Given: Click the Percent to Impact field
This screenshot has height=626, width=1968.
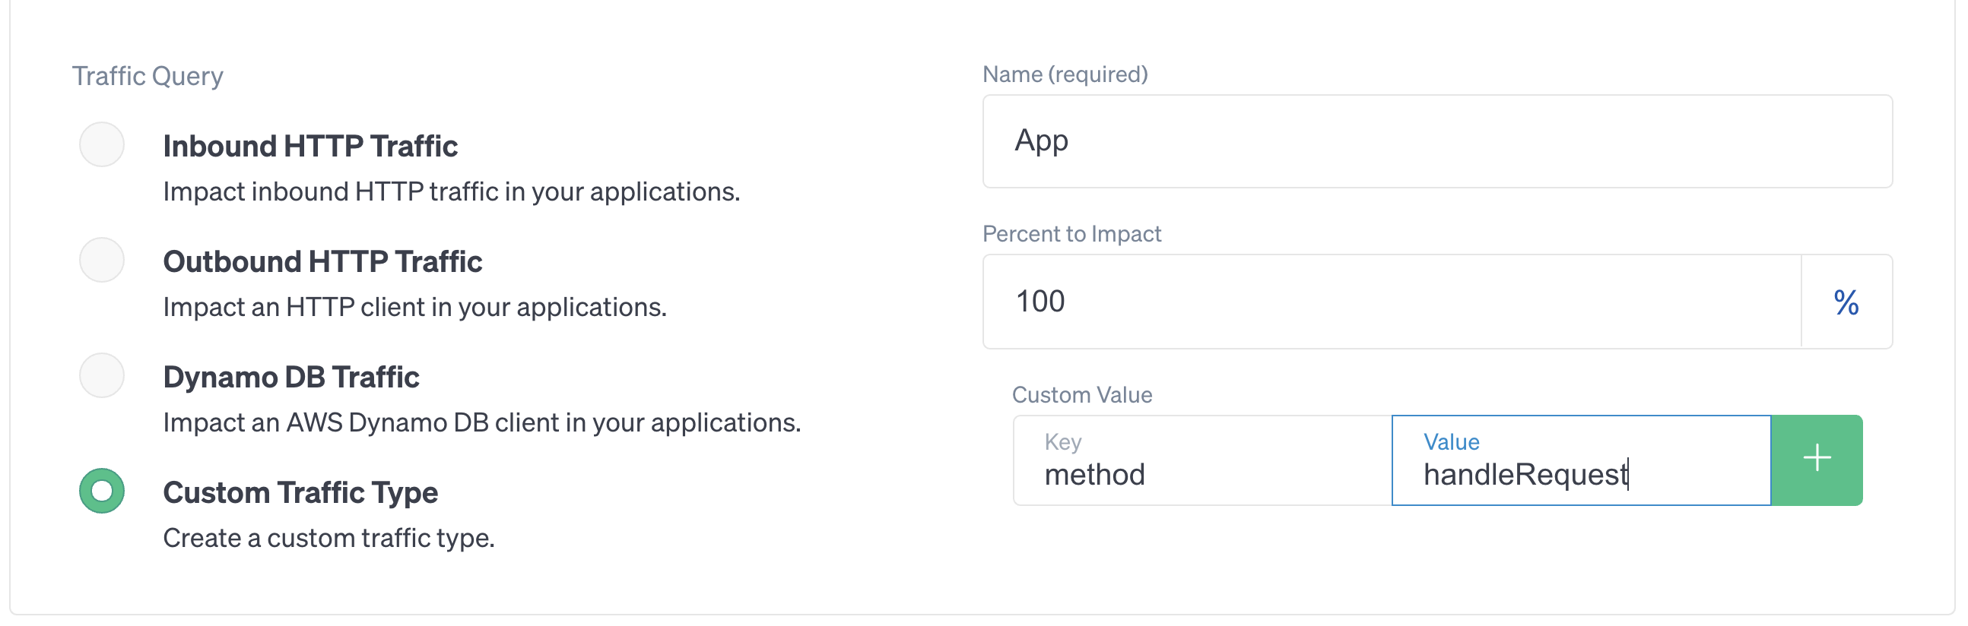Looking at the screenshot, I should [1392, 302].
